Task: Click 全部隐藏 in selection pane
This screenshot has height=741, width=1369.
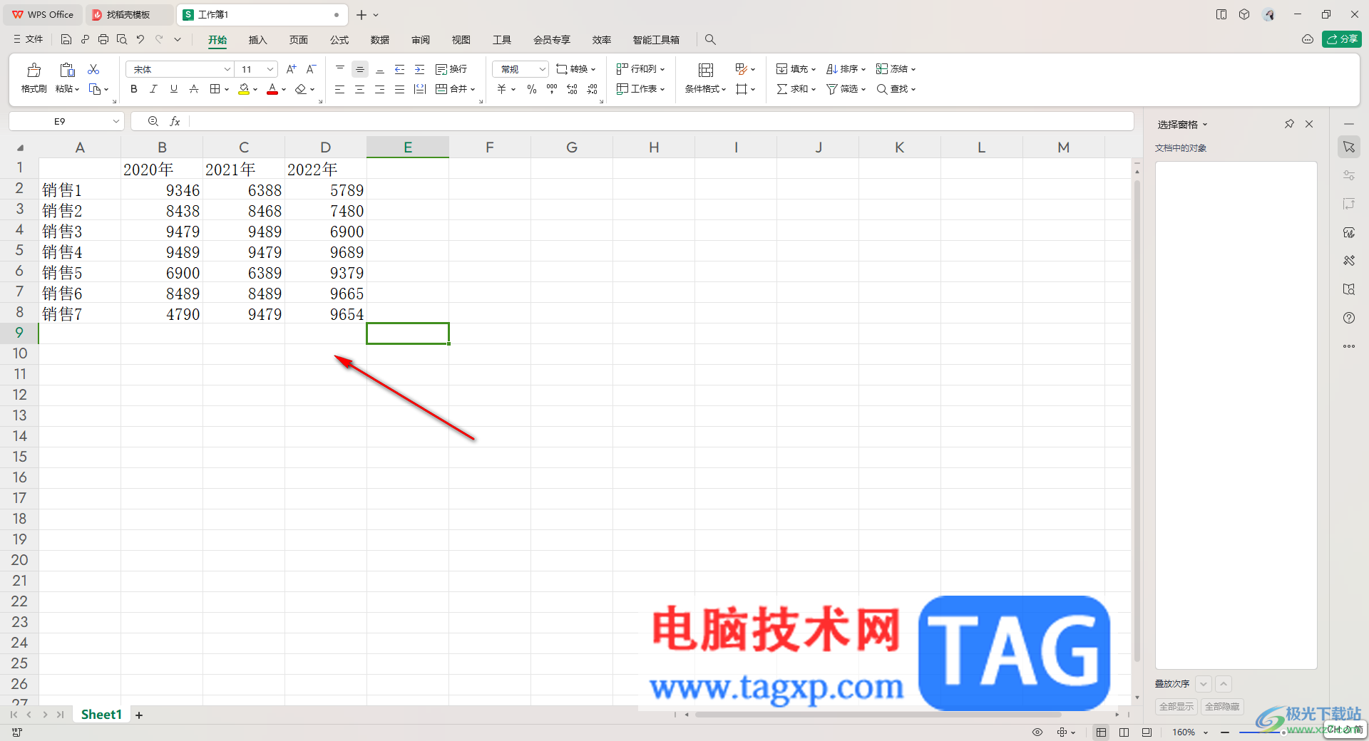Action: point(1222,707)
